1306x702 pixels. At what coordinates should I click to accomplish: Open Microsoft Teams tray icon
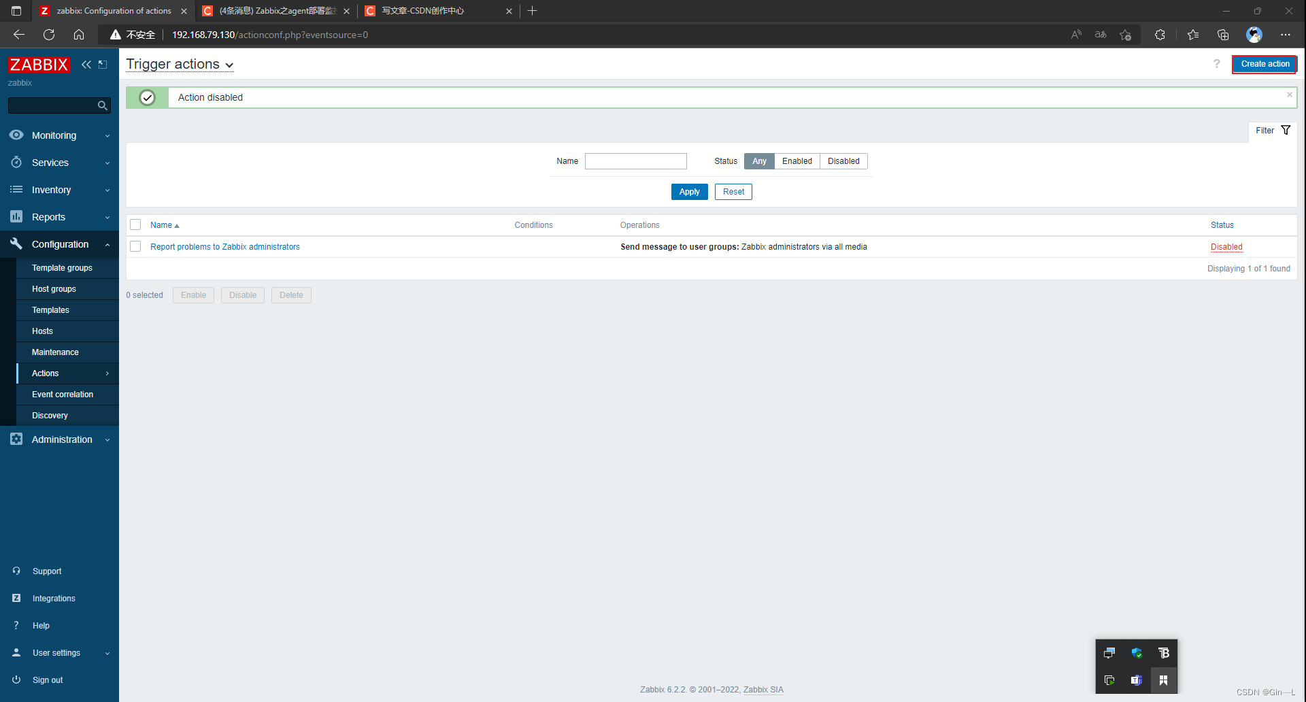tap(1136, 680)
